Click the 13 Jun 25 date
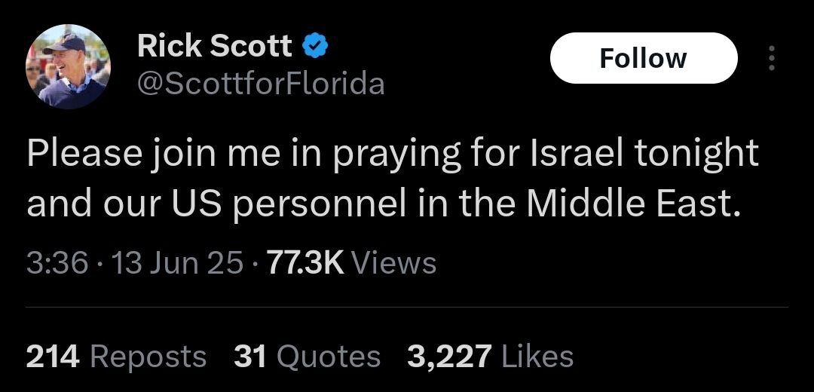 [x=178, y=263]
